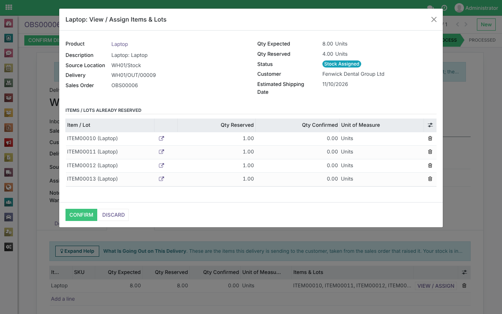Open the megaphone app in sidebar
This screenshot has width=502, height=314.
pyautogui.click(x=9, y=142)
